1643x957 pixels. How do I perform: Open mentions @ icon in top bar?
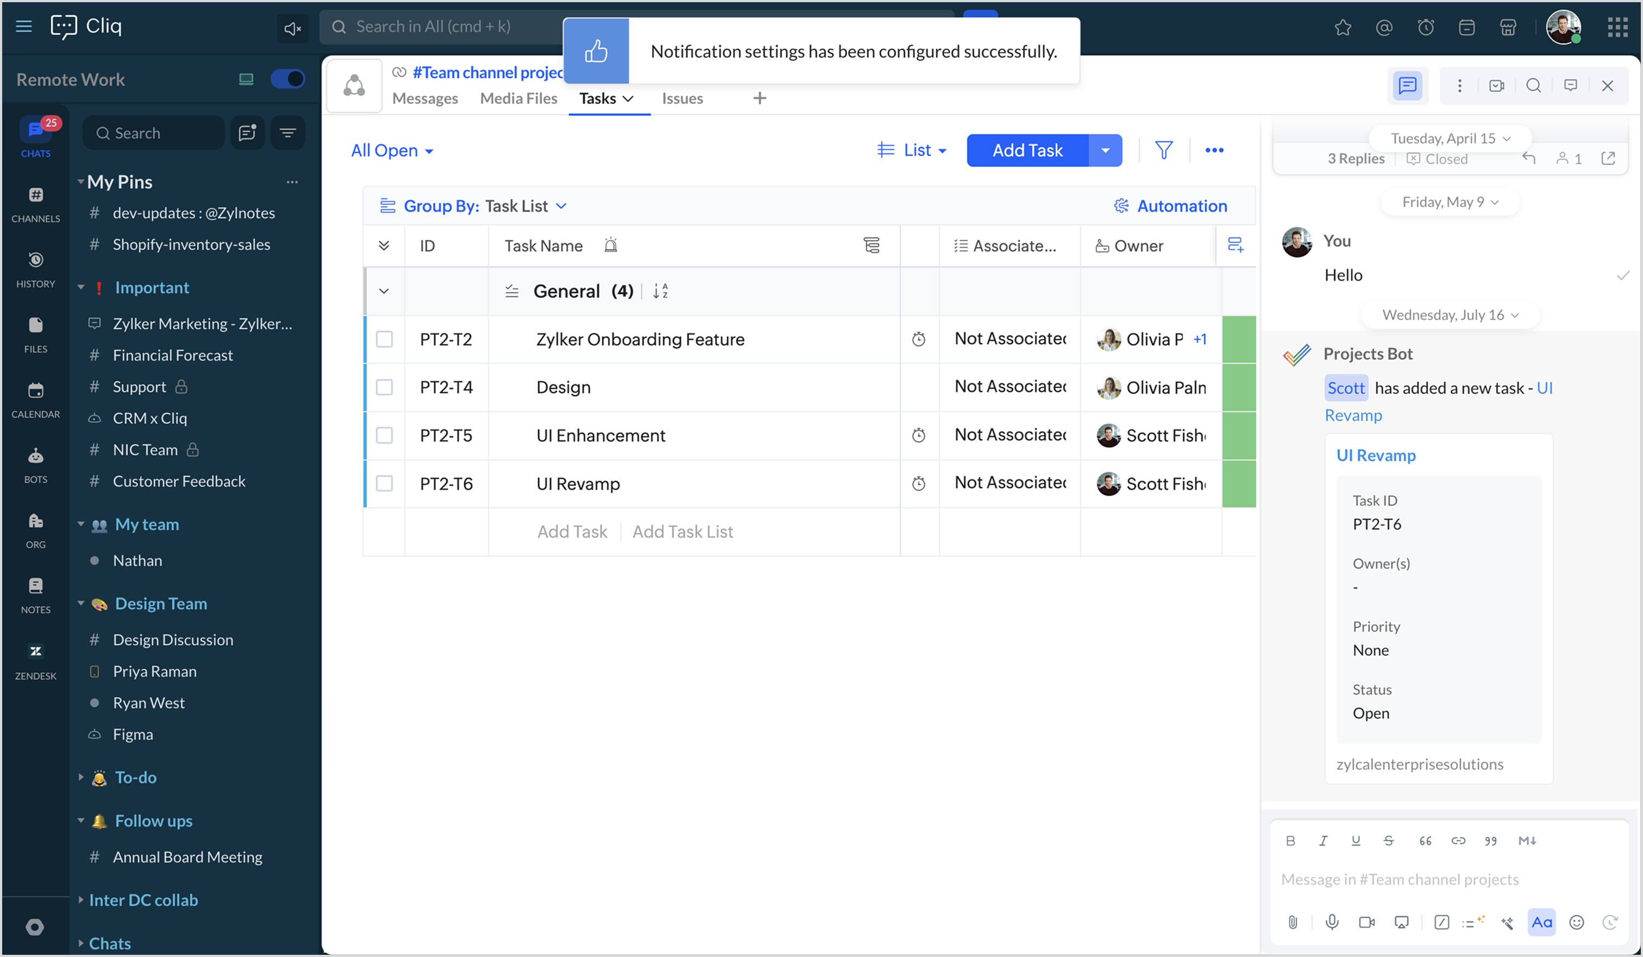[x=1383, y=27]
